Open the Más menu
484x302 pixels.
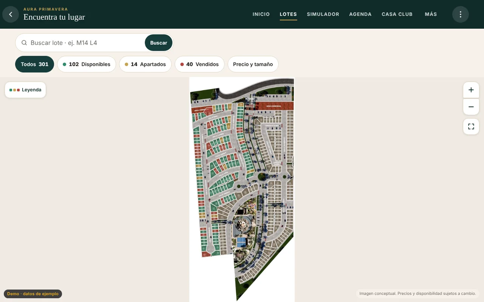[431, 14]
